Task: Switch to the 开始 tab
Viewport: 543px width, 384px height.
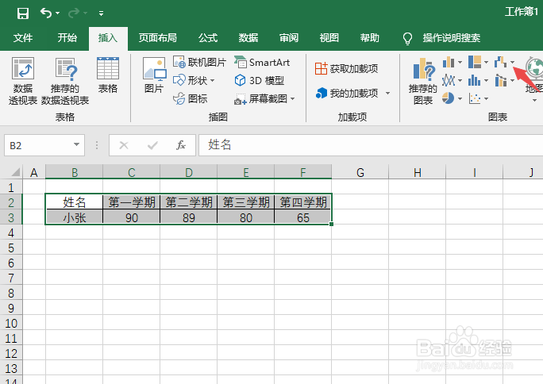Action: click(67, 38)
